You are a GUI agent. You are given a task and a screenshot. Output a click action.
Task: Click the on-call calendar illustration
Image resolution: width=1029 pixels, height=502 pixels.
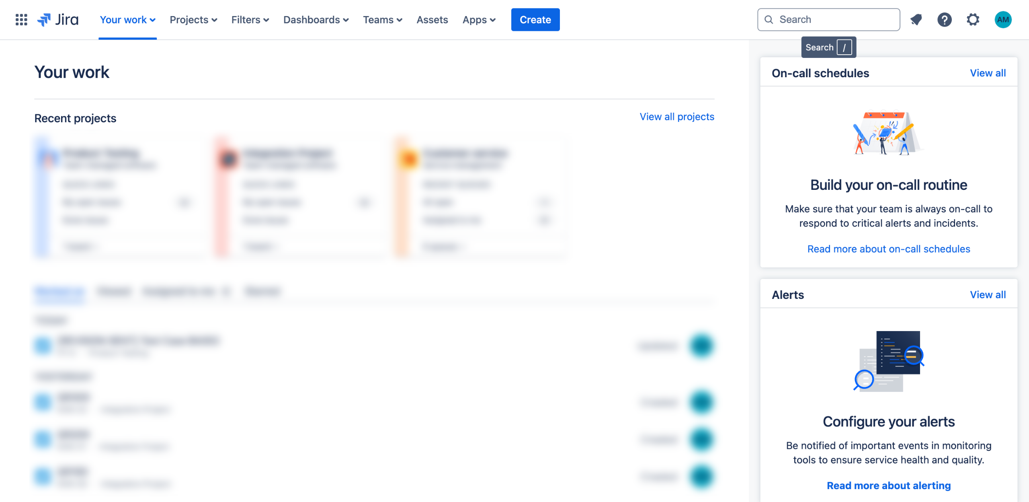pyautogui.click(x=888, y=134)
